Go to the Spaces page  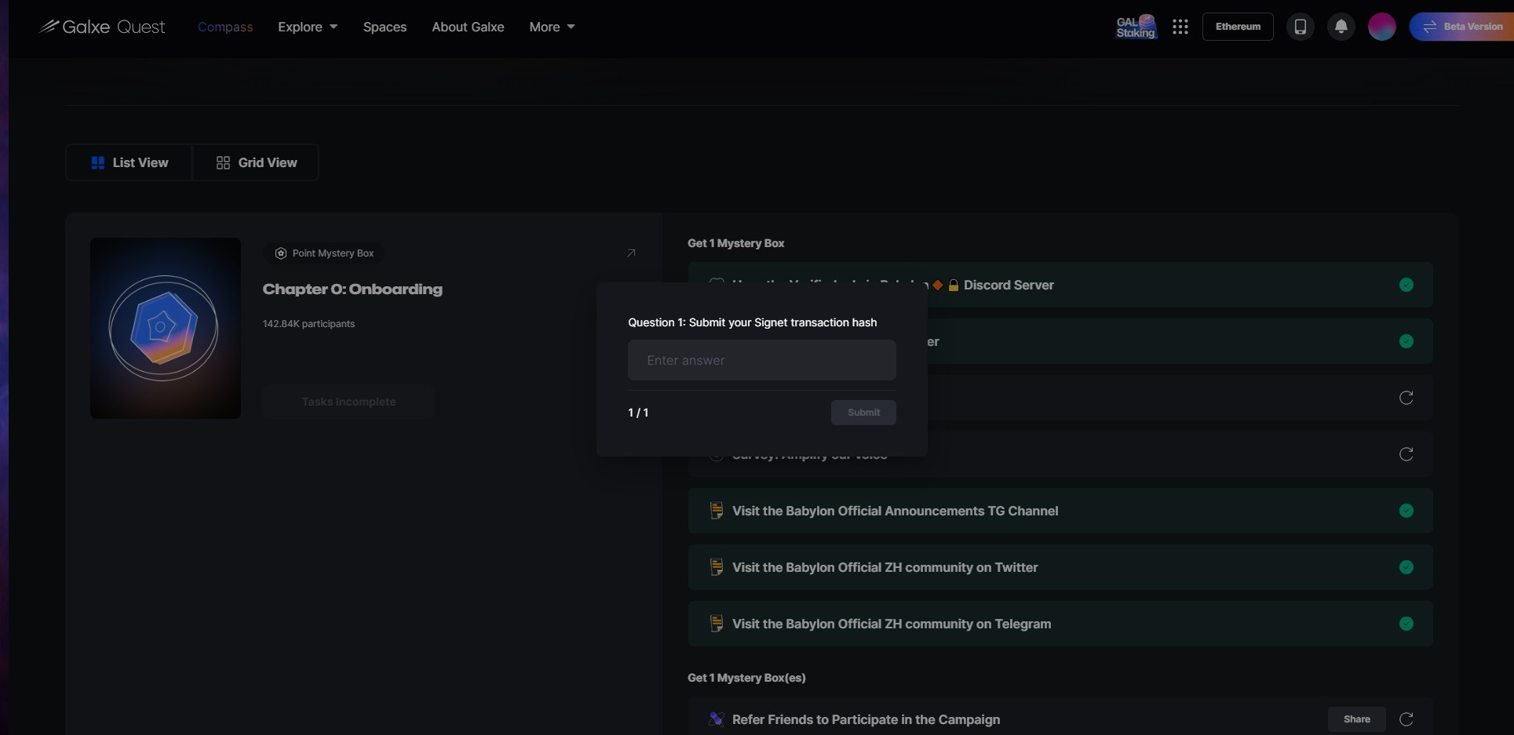pos(385,27)
